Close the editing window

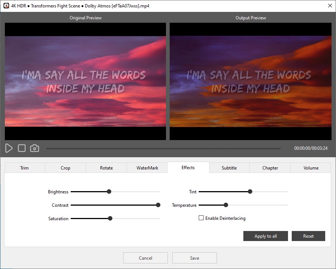tap(330, 6)
